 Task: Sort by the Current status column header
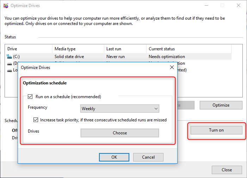point(189,49)
